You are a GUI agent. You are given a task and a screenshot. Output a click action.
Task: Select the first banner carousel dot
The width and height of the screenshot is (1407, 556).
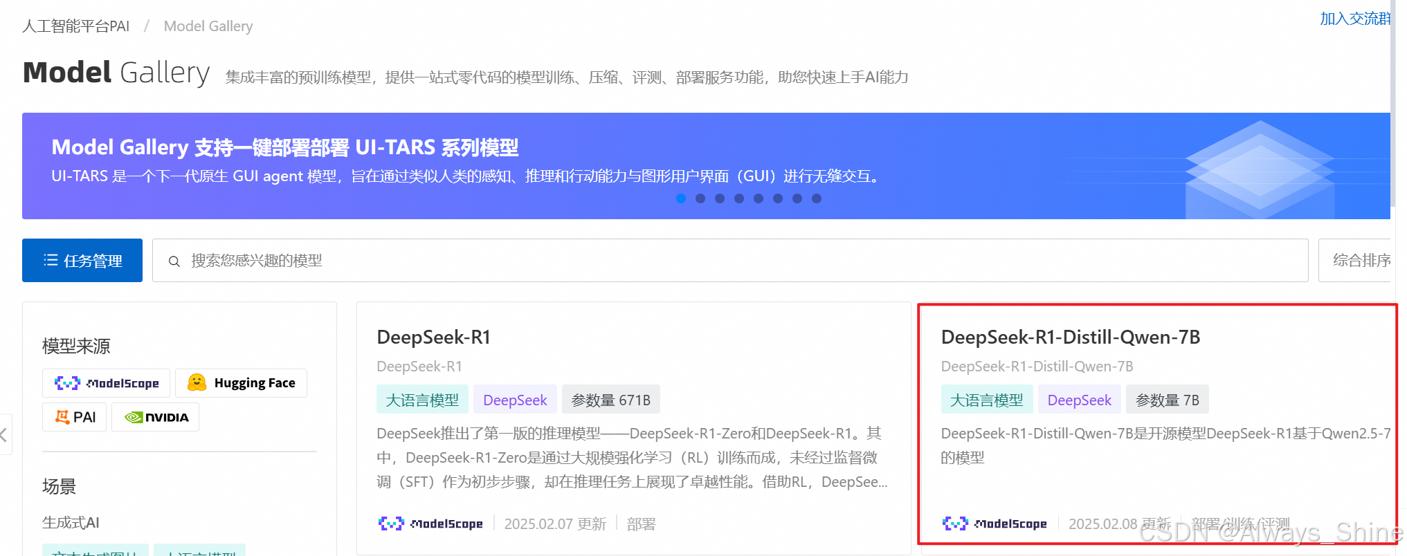point(681,198)
